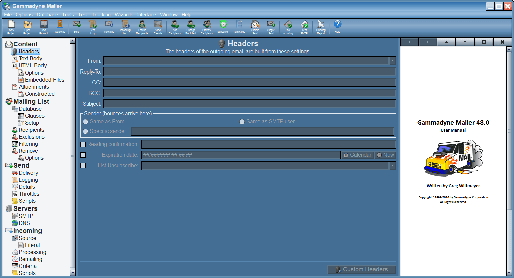The height and width of the screenshot is (278, 514).
Task: Open the File menu
Action: [x=8, y=15]
